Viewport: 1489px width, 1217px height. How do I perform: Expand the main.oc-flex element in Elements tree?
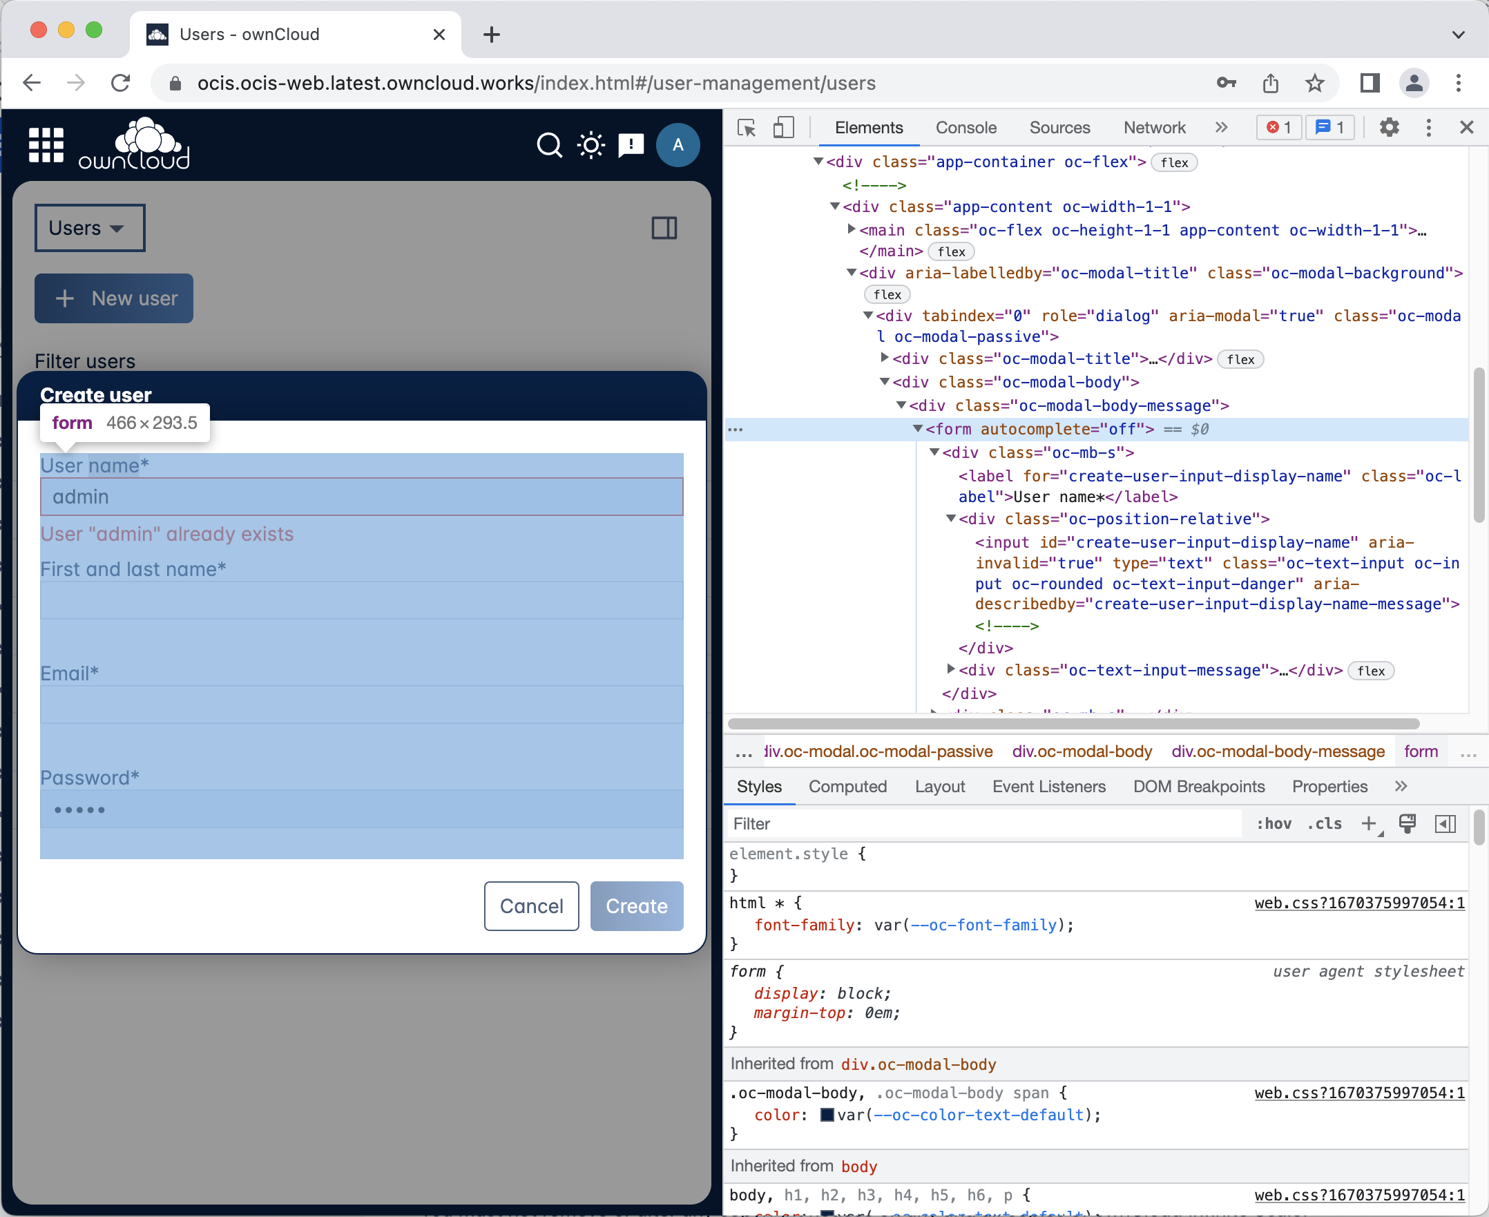[850, 230]
